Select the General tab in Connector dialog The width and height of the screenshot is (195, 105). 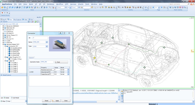coord(31,58)
